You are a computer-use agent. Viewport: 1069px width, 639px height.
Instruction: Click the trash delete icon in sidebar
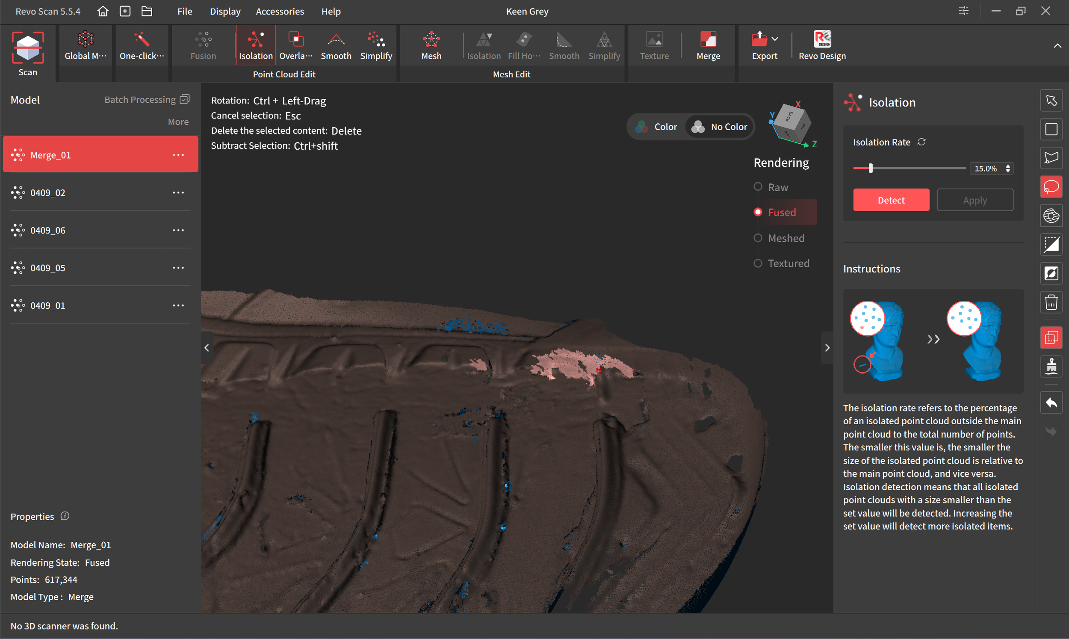[x=1051, y=302]
